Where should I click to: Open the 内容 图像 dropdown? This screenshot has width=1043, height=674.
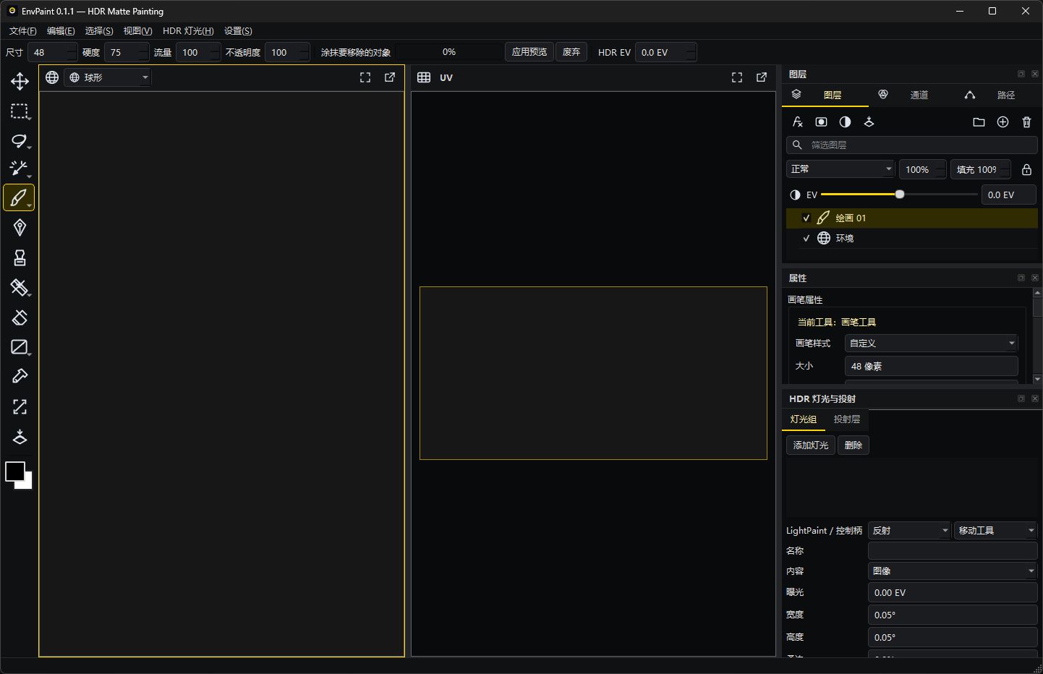pyautogui.click(x=953, y=571)
